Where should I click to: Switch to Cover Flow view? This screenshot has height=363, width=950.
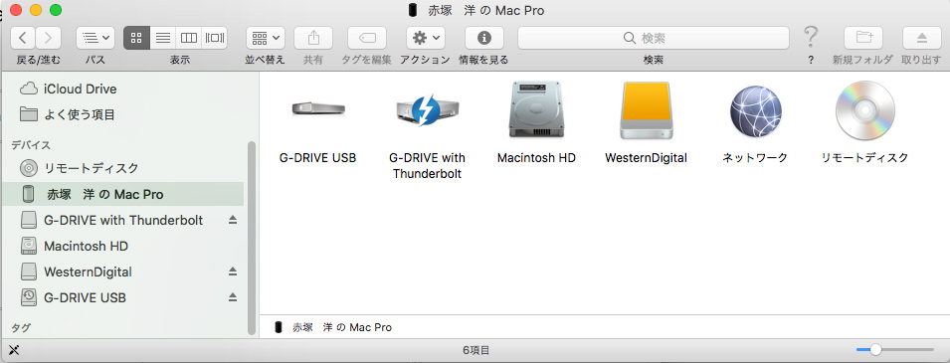pyautogui.click(x=215, y=38)
